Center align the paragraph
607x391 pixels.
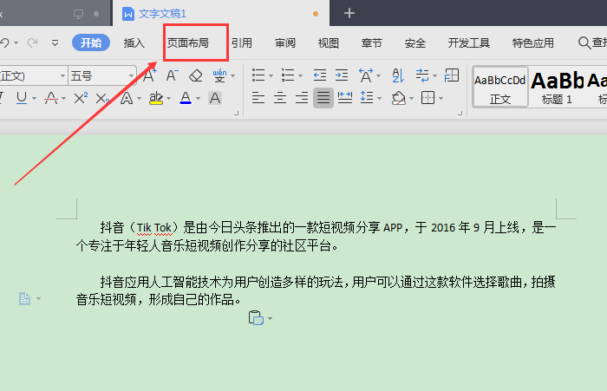click(280, 98)
